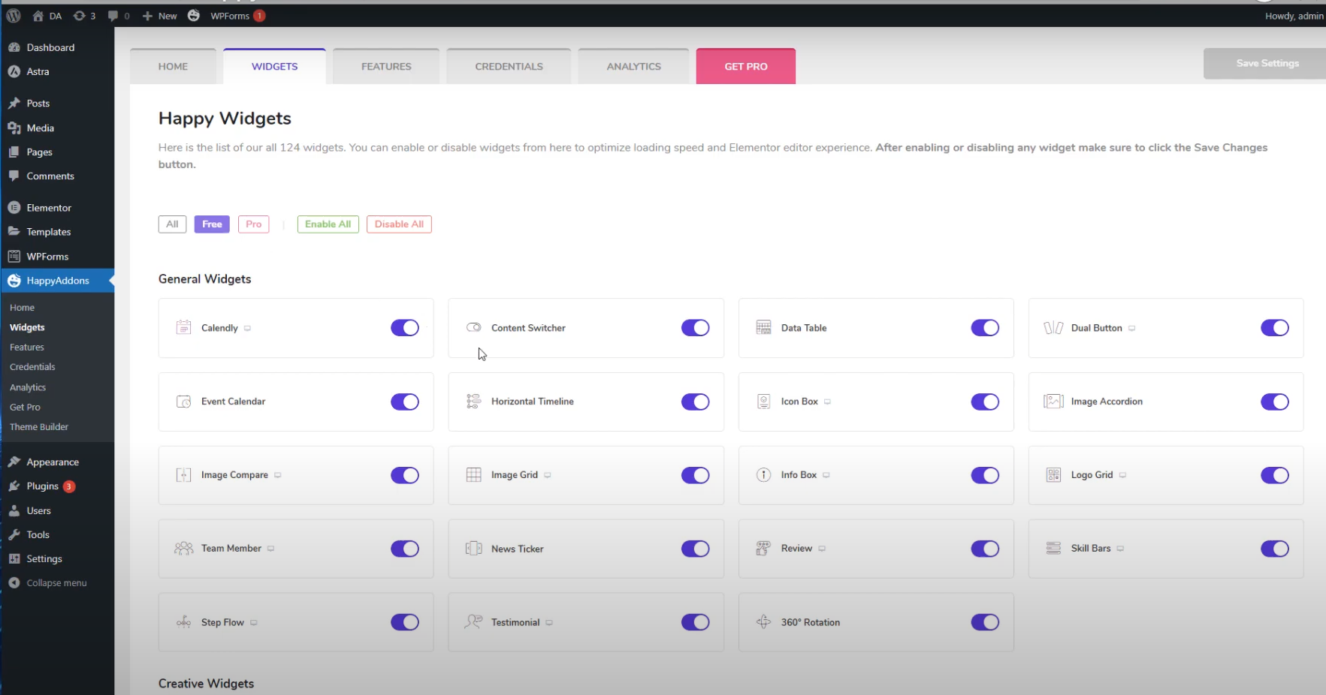Click the Save Settings button

tap(1267, 64)
